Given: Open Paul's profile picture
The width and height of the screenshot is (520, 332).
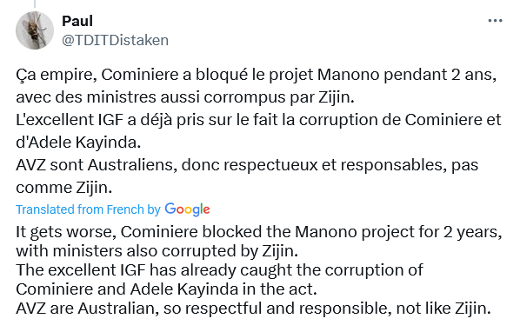Looking at the screenshot, I should tap(35, 30).
